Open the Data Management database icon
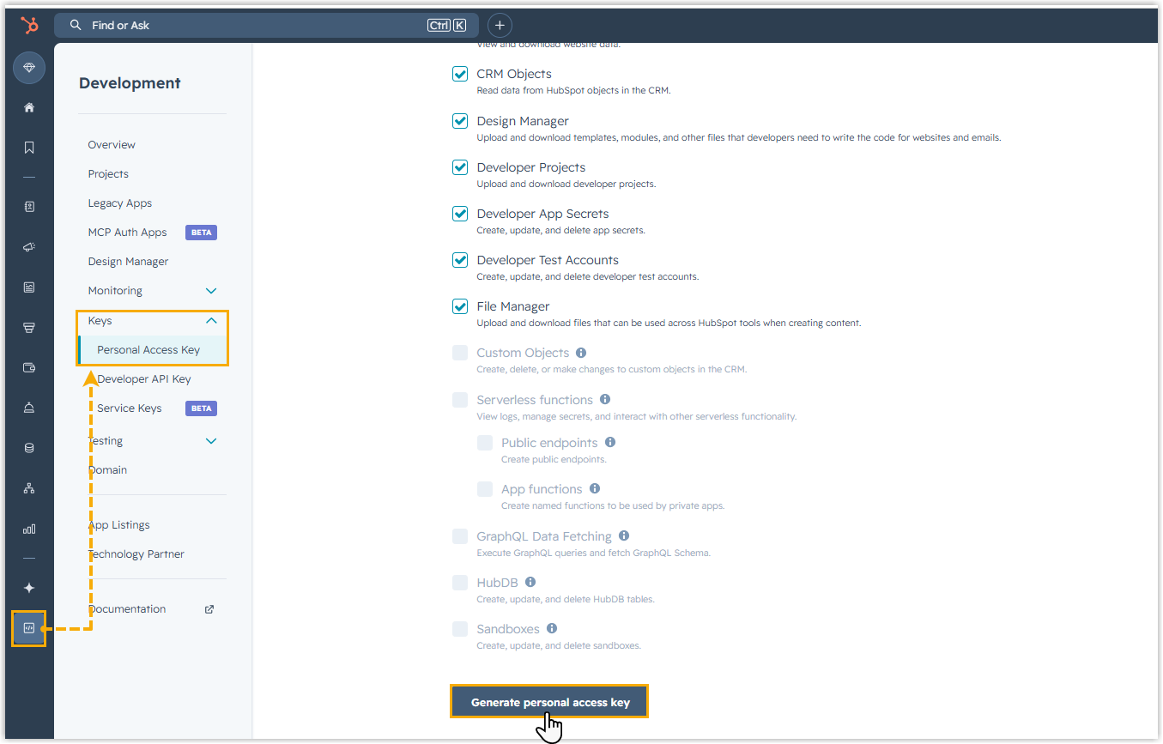The image size is (1163, 744). pyautogui.click(x=29, y=448)
